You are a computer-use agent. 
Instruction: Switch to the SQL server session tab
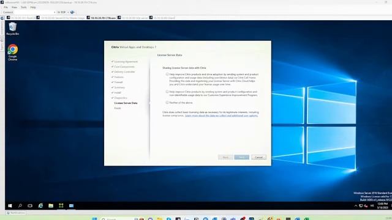coord(133,18)
